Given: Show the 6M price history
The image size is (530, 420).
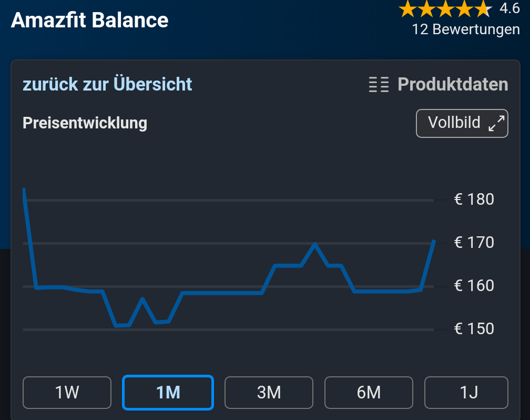Looking at the screenshot, I should [x=369, y=393].
